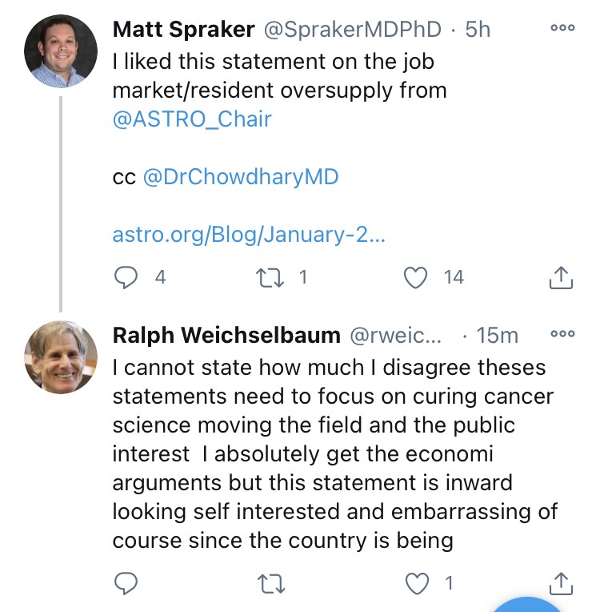Image resolution: width=600 pixels, height=612 pixels.
Task: Open more options on Matt Spraker's tweet
Action: click(562, 28)
